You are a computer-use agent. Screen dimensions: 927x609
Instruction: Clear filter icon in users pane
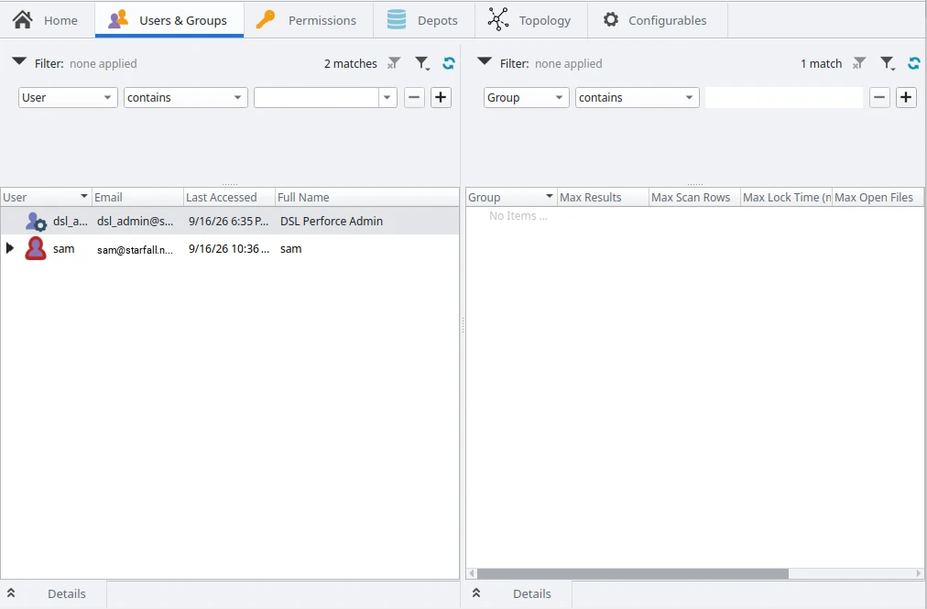394,63
